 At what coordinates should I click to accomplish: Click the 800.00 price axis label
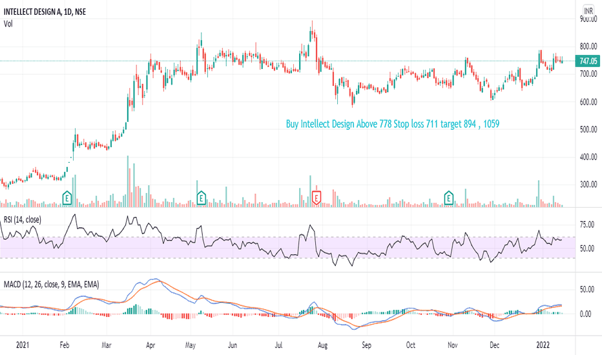click(588, 47)
